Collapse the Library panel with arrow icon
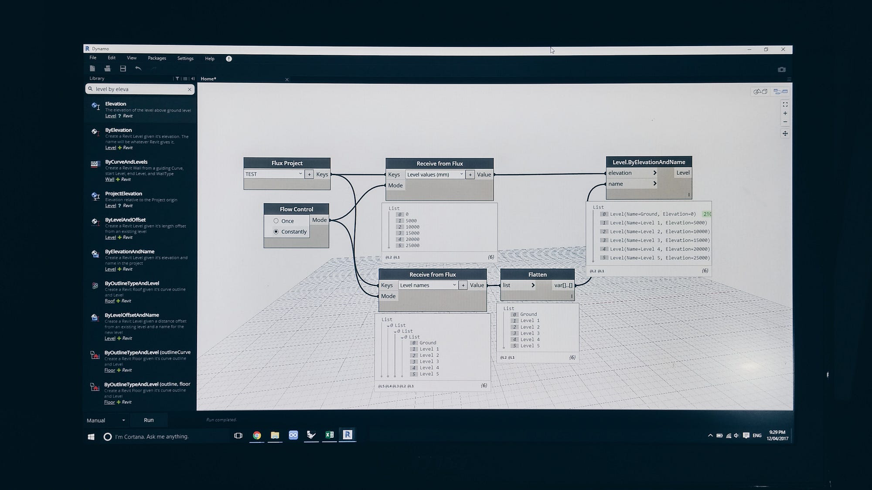This screenshot has width=872, height=490. pos(193,79)
